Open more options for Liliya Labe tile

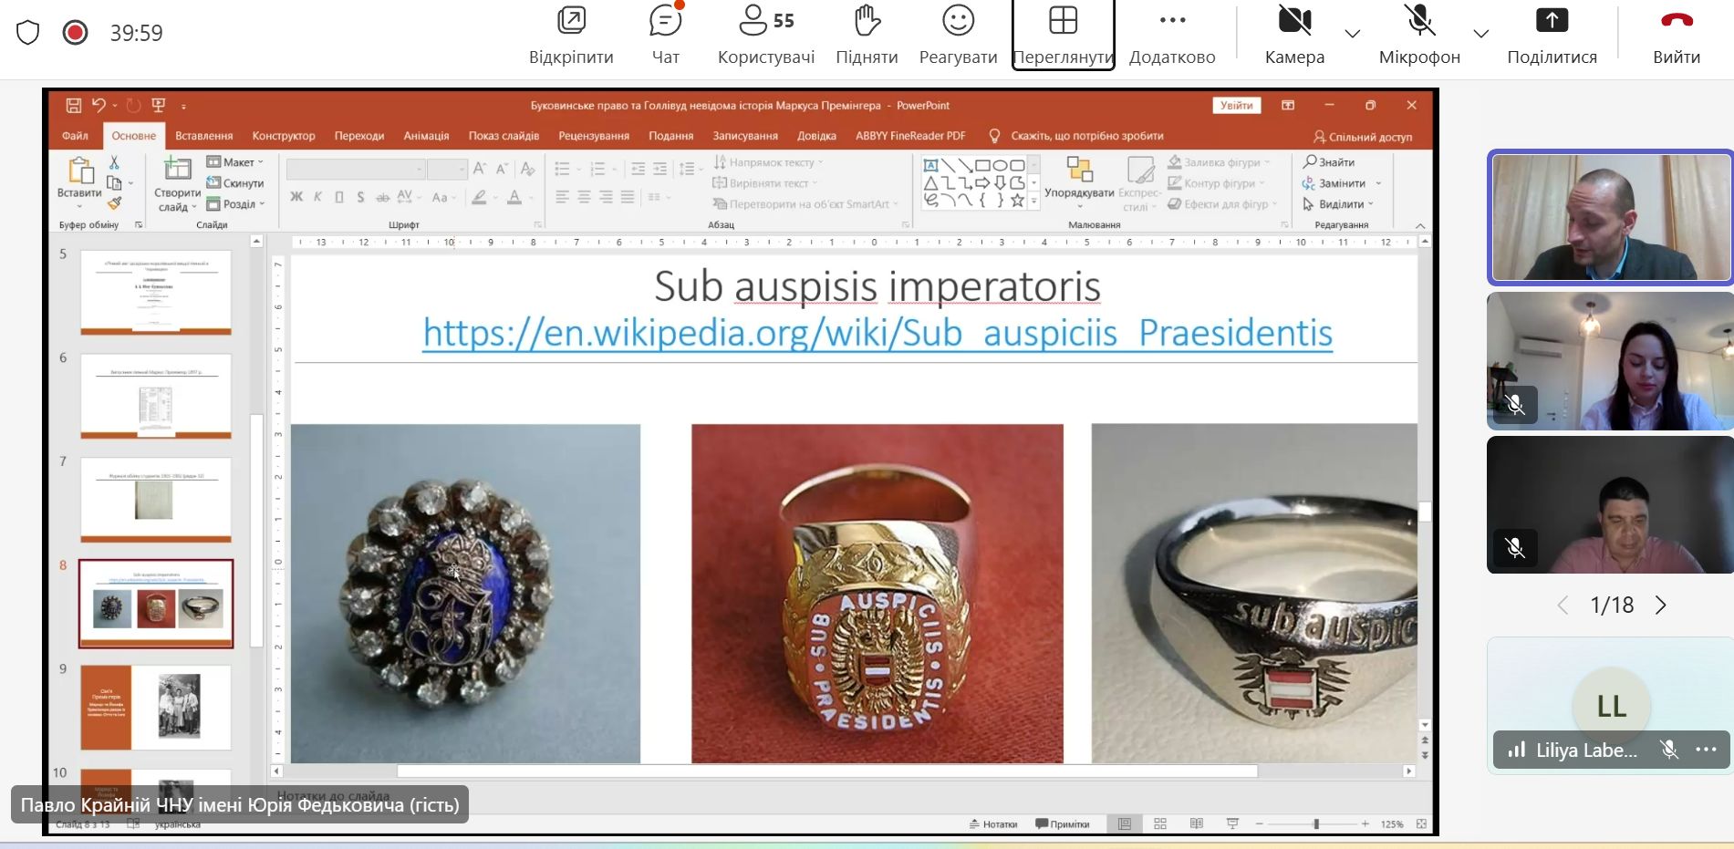(x=1706, y=750)
